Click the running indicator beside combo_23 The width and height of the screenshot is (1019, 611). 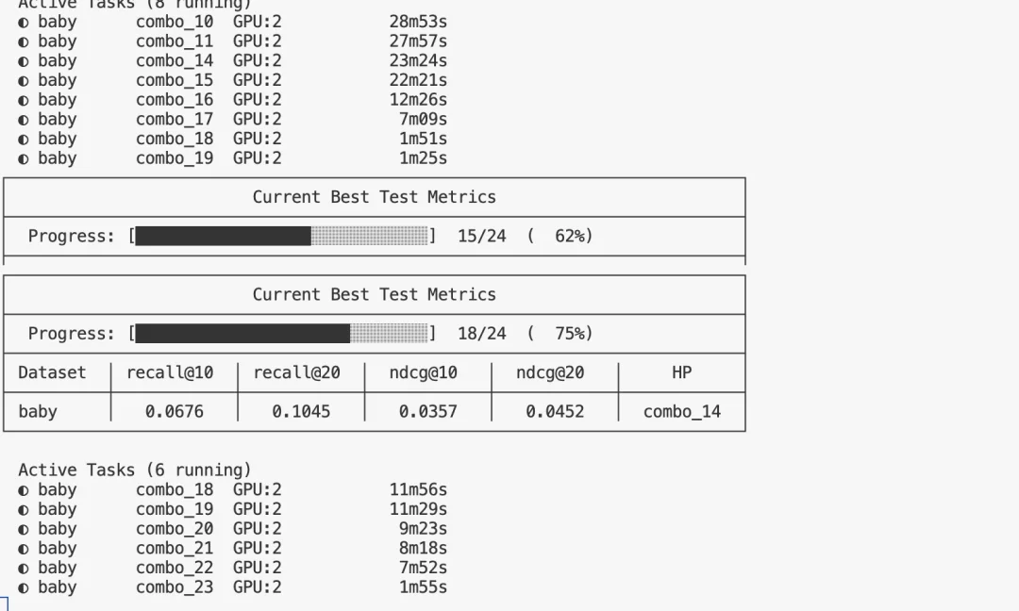24,587
